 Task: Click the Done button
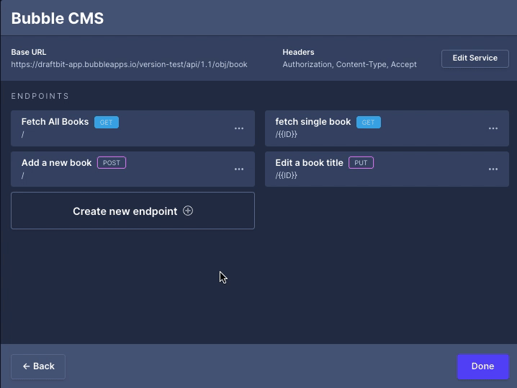click(482, 366)
